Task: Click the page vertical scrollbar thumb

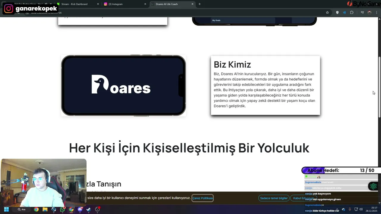Action: pyautogui.click(x=379, y=87)
